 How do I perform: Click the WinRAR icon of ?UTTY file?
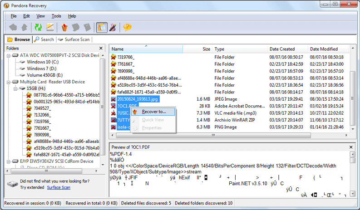(x=113, y=120)
